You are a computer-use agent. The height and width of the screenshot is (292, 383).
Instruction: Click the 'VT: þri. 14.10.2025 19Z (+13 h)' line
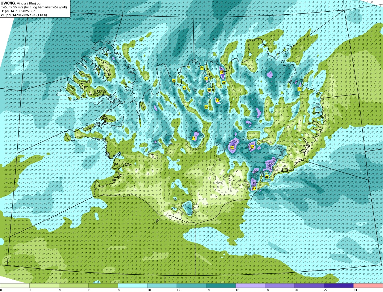coord(24,15)
